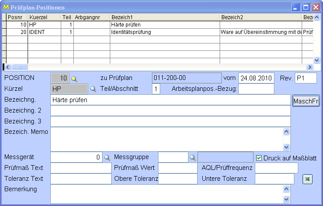
Task: Click the Messgerät number field
Action: coord(76,157)
